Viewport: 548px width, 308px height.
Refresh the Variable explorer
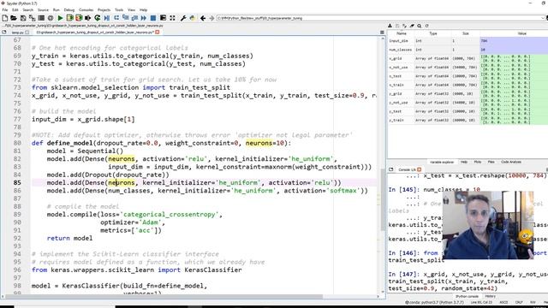(426, 26)
